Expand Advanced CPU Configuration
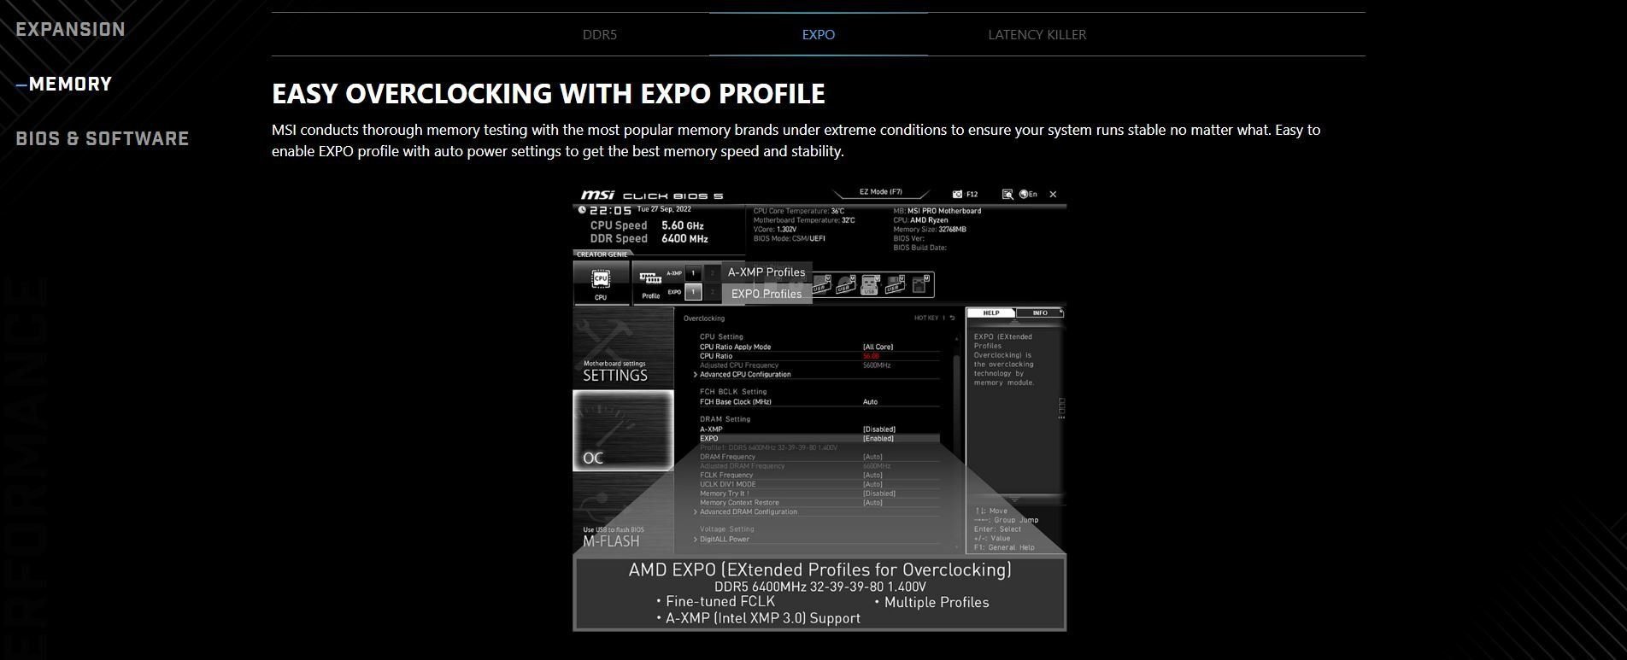This screenshot has height=660, width=1627. point(745,375)
